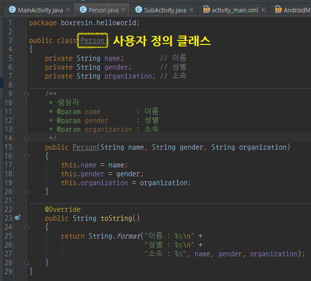Click the String gender constructor parameter

pyautogui.click(x=177, y=147)
